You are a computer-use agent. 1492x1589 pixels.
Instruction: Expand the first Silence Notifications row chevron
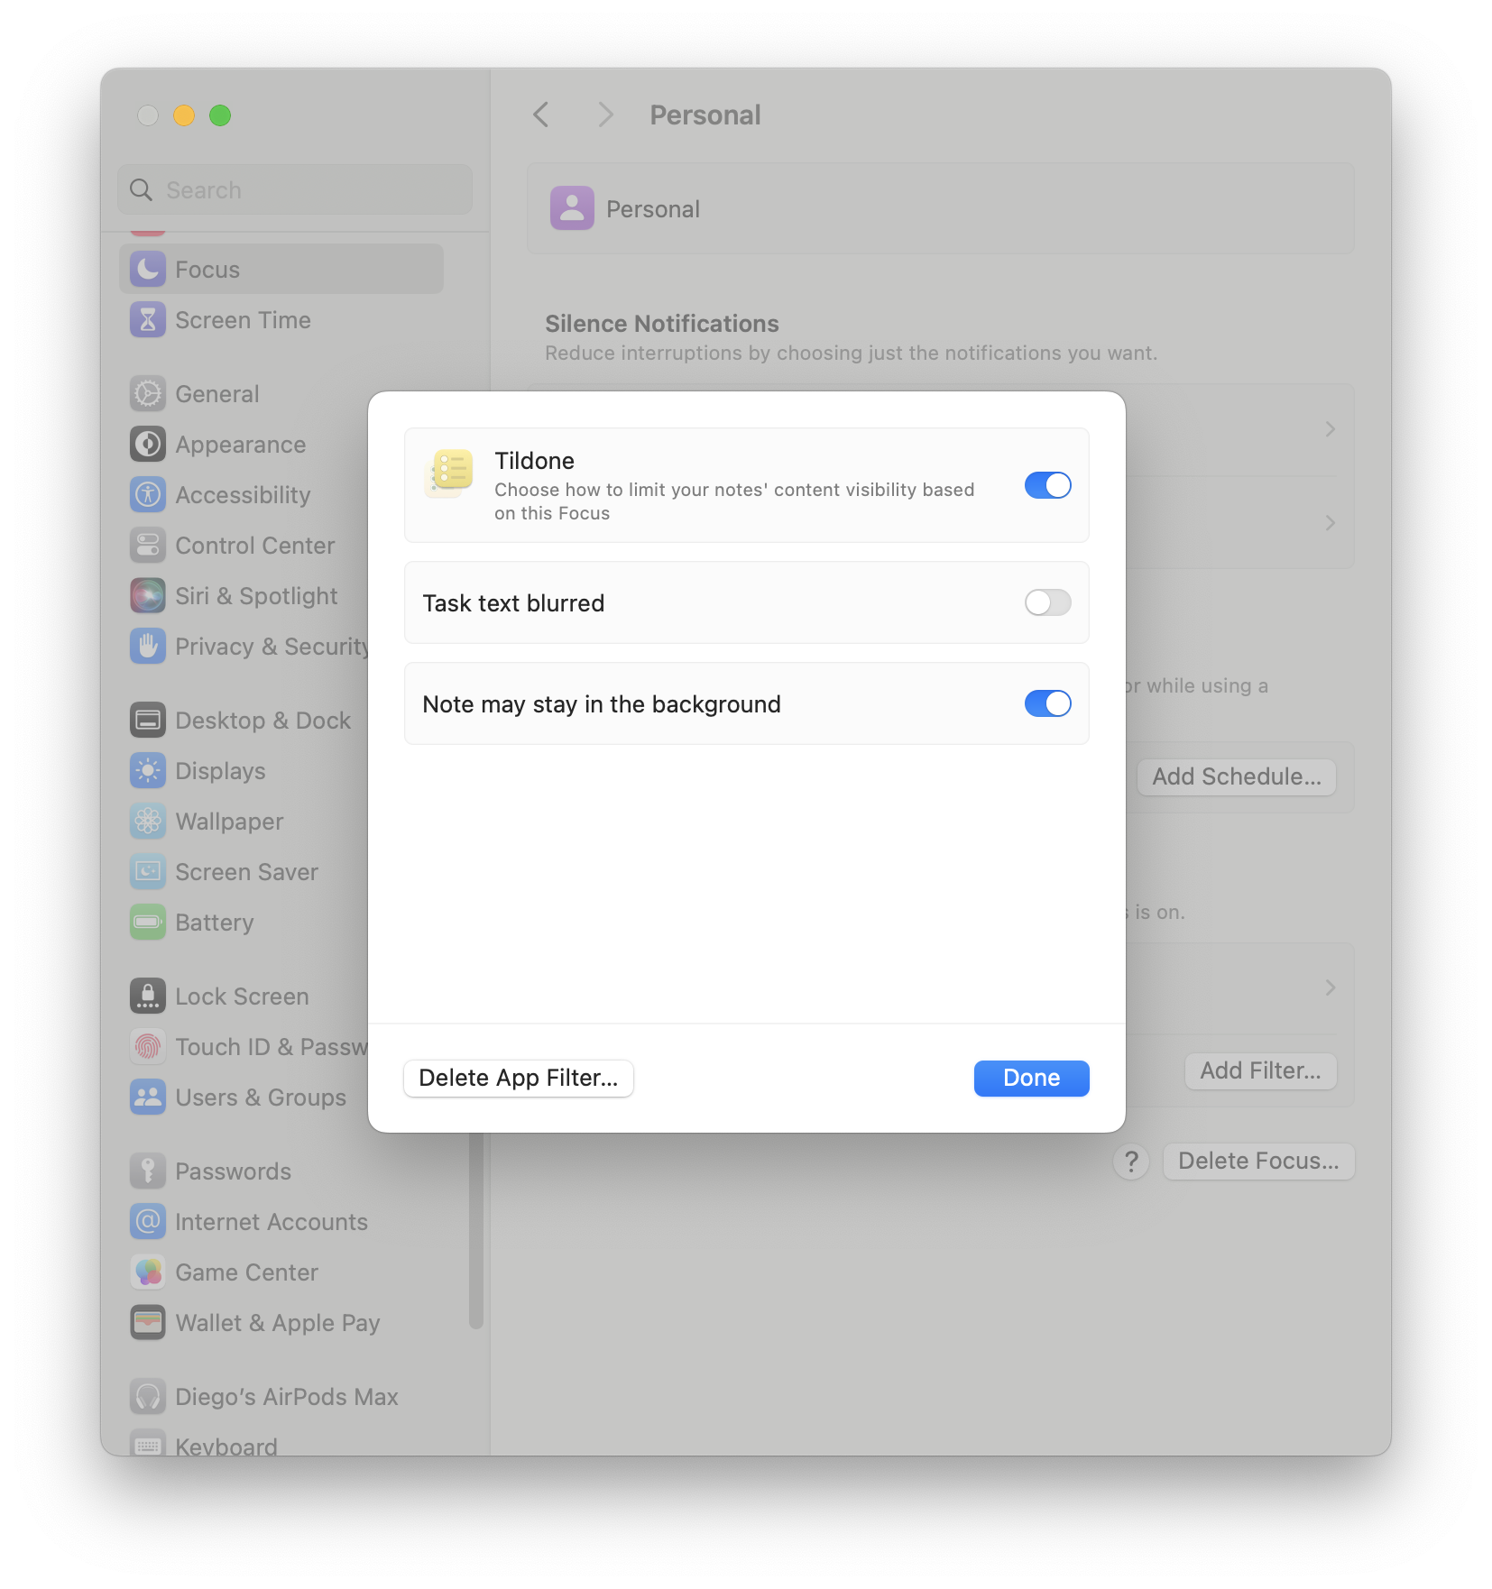tap(1330, 429)
